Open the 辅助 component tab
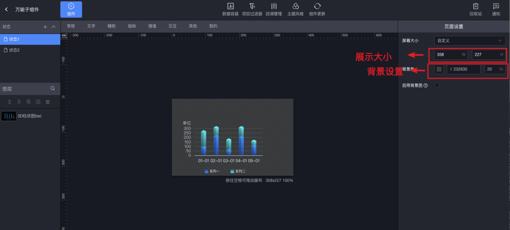The image size is (510, 230). (111, 26)
